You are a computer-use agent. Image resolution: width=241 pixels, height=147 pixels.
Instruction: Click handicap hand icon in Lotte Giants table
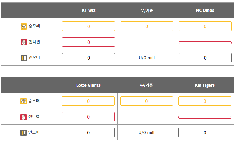point(23,117)
